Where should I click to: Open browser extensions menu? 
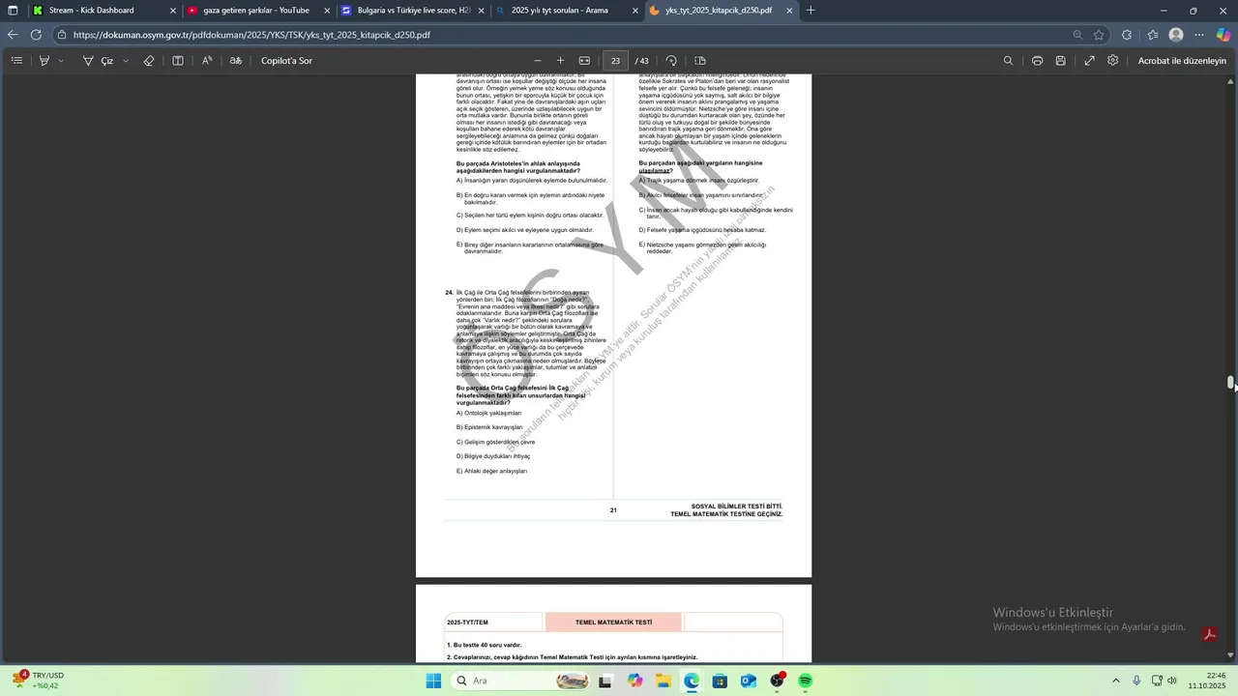[x=1127, y=35]
